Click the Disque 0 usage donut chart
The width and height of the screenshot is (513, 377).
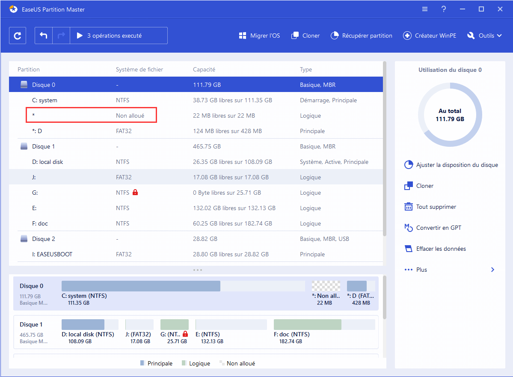click(450, 115)
